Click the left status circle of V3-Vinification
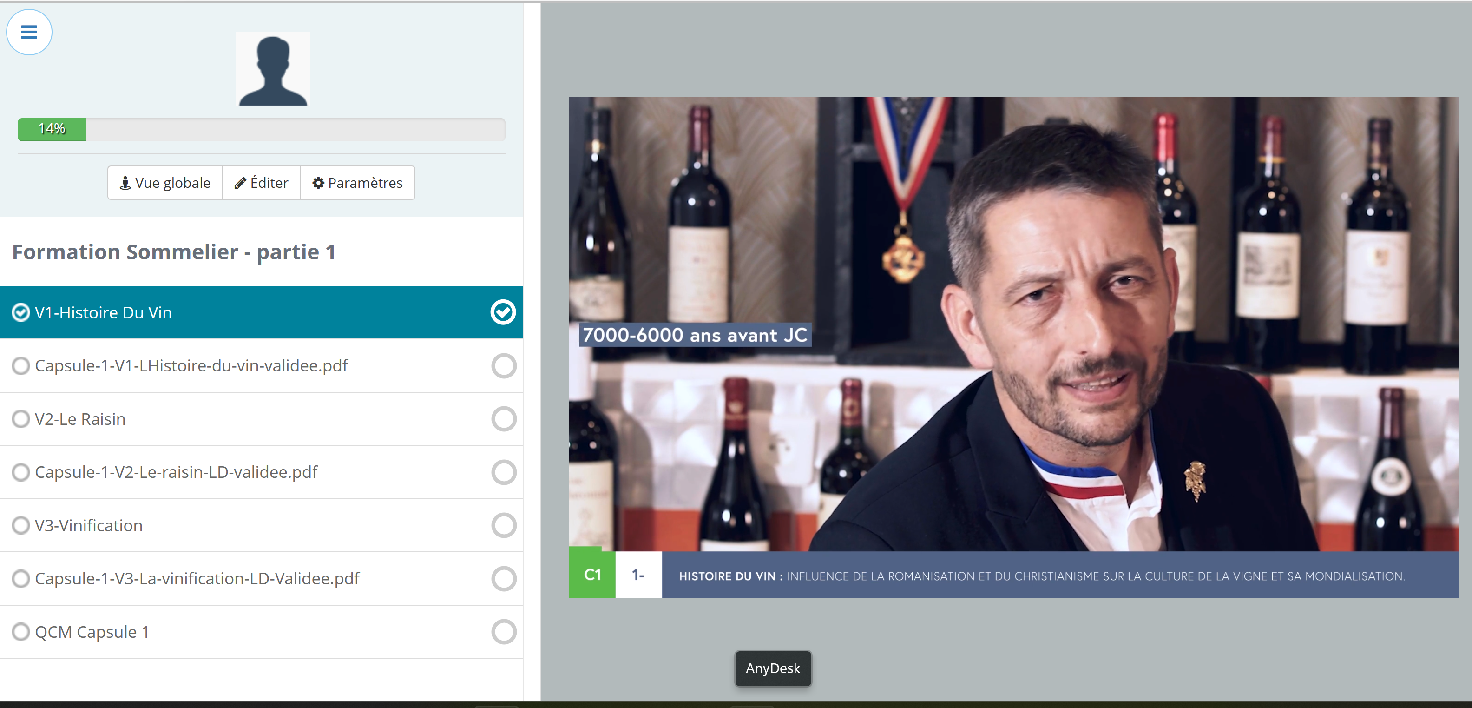 click(20, 526)
